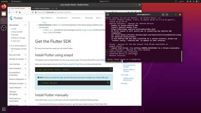
Task: Go to the Firefox home page
Action: [20, 12]
